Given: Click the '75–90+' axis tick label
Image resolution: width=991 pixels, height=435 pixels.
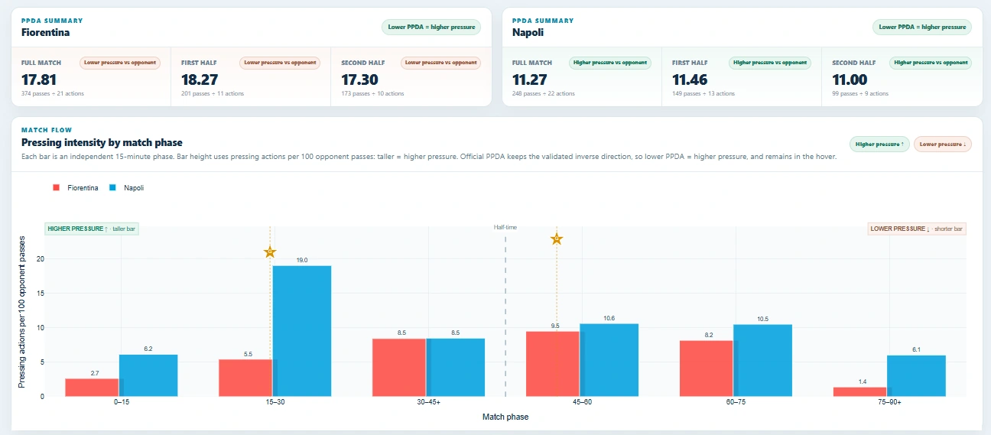Looking at the screenshot, I should (889, 402).
